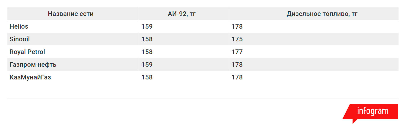Screen dimensions: 407x124
Task: Click the infogram logo badge
Action: click(372, 111)
